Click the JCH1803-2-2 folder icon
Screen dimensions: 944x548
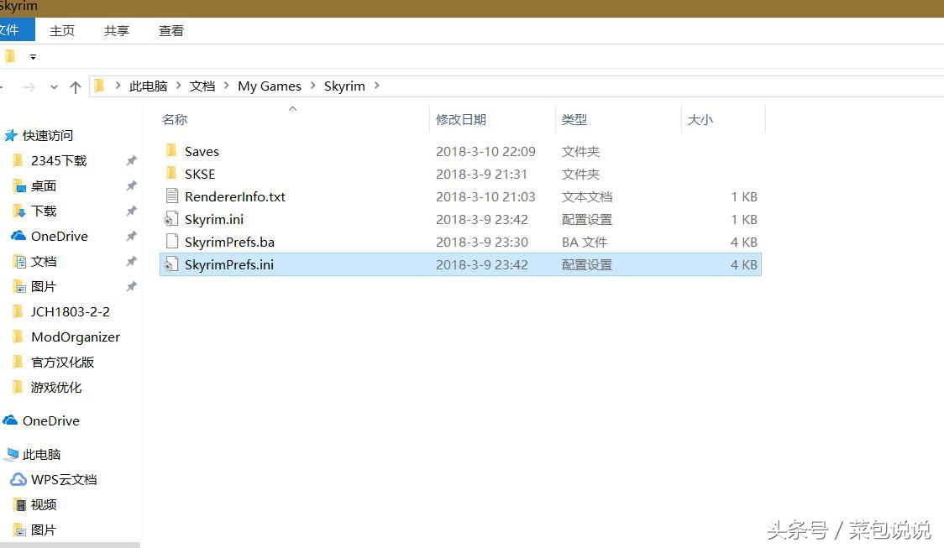(18, 311)
